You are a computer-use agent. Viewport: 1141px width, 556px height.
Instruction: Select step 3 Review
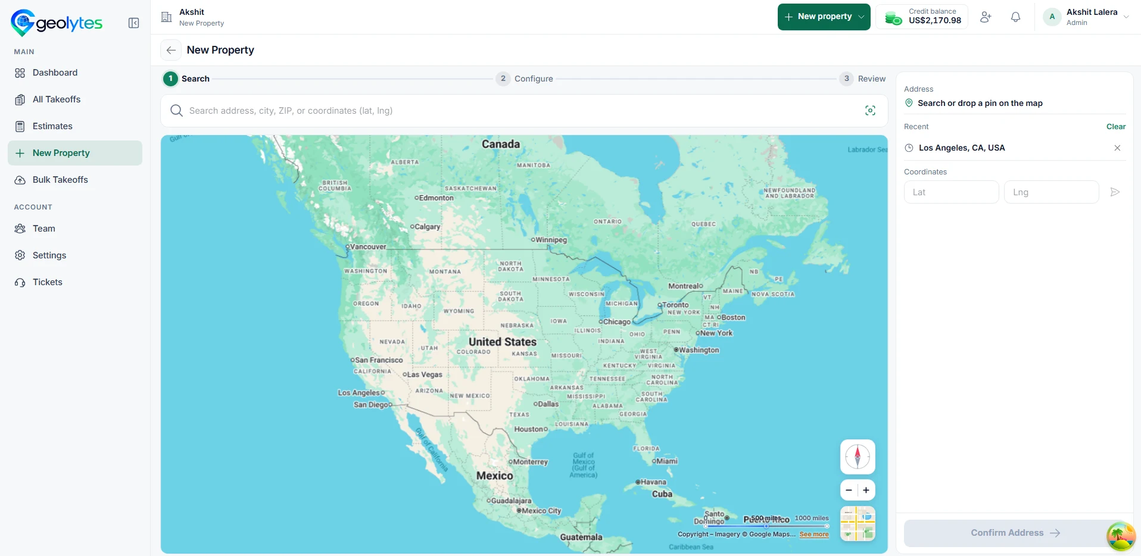[x=863, y=79]
